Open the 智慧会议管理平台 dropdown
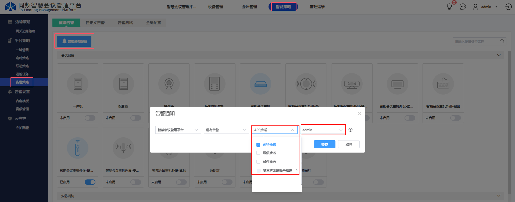The height and width of the screenshot is (202, 515). (x=178, y=130)
